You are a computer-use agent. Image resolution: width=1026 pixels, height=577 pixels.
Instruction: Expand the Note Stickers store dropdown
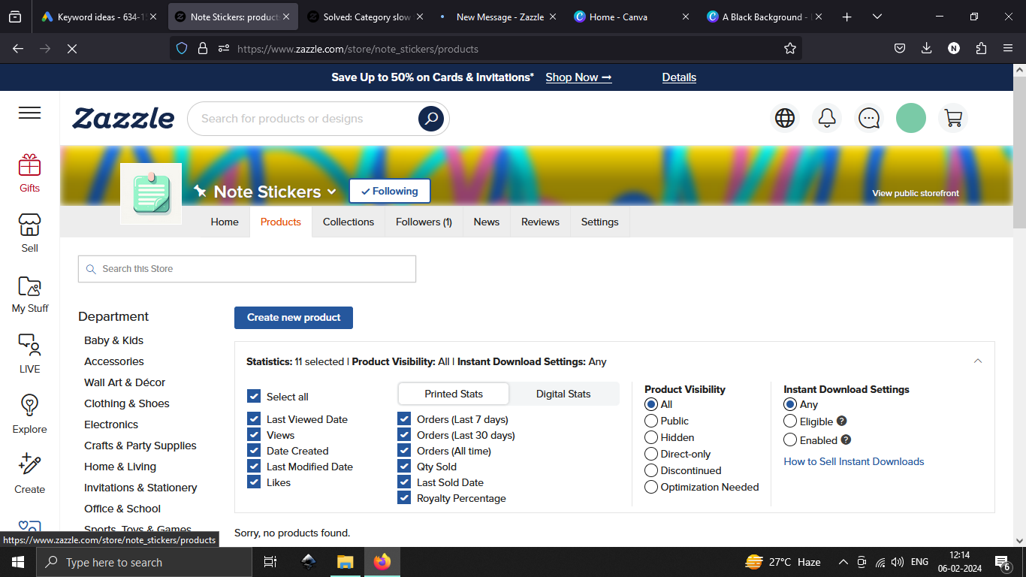(x=332, y=192)
